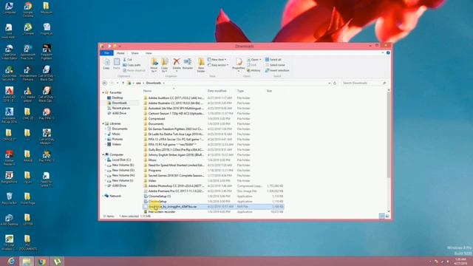Switch to the View ribbon tab

149,53
